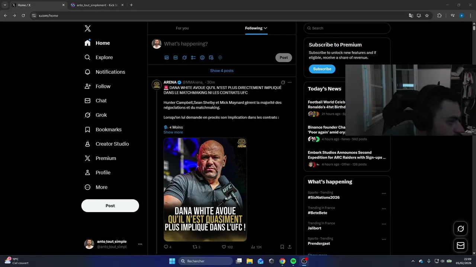
Task: Open Embark Studios ARC Raiders news item
Action: coord(347,159)
